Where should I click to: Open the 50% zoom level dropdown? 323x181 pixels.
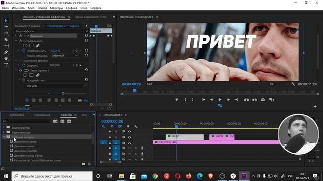click(x=161, y=84)
